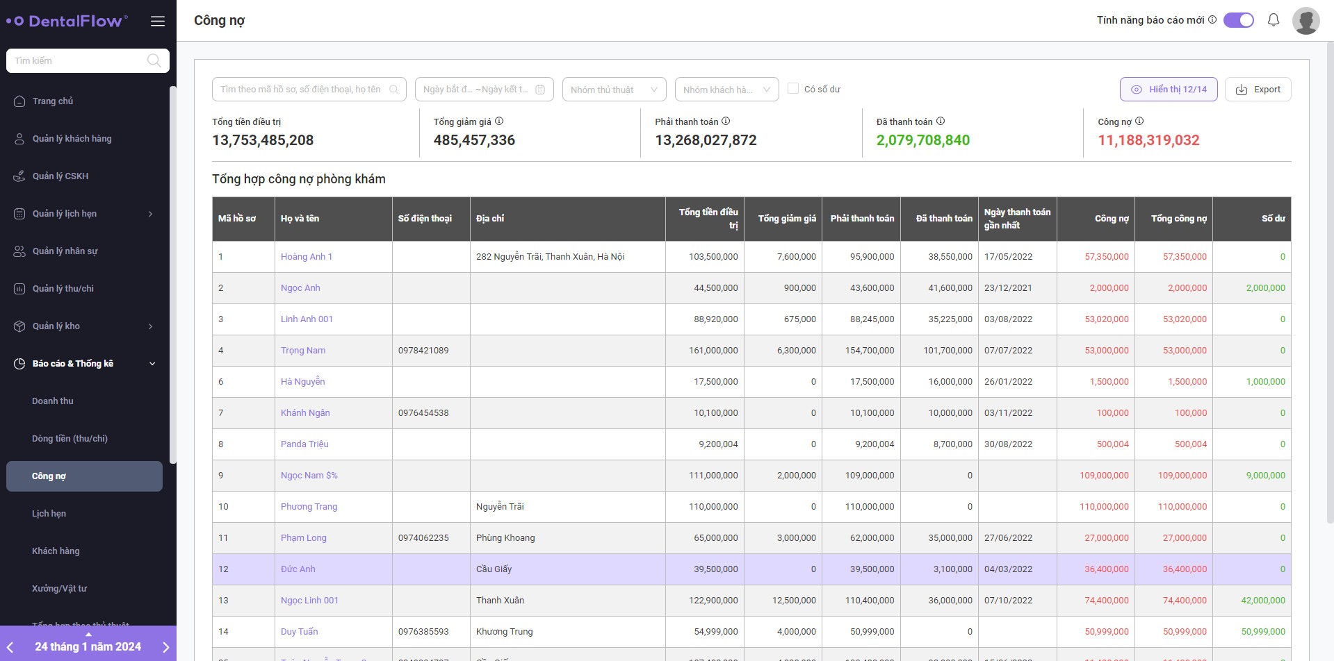The image size is (1334, 661).
Task: Click info icon beside Tổng giảm giá
Action: (x=499, y=122)
